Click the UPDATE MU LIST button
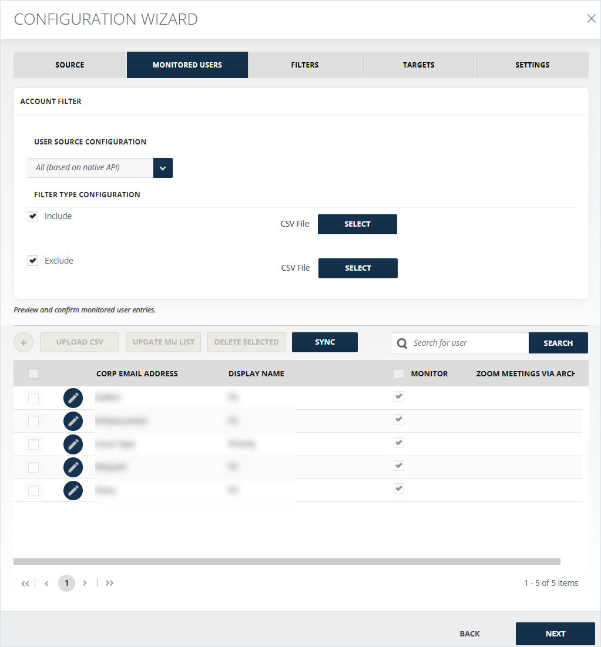 coord(163,342)
